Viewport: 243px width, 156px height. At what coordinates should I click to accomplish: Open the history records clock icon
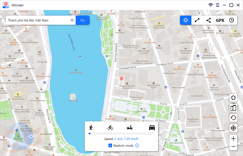(x=231, y=20)
